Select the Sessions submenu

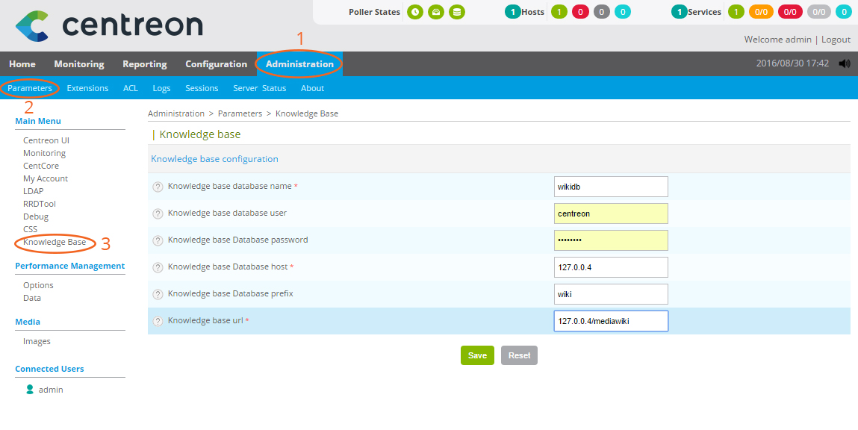click(202, 88)
